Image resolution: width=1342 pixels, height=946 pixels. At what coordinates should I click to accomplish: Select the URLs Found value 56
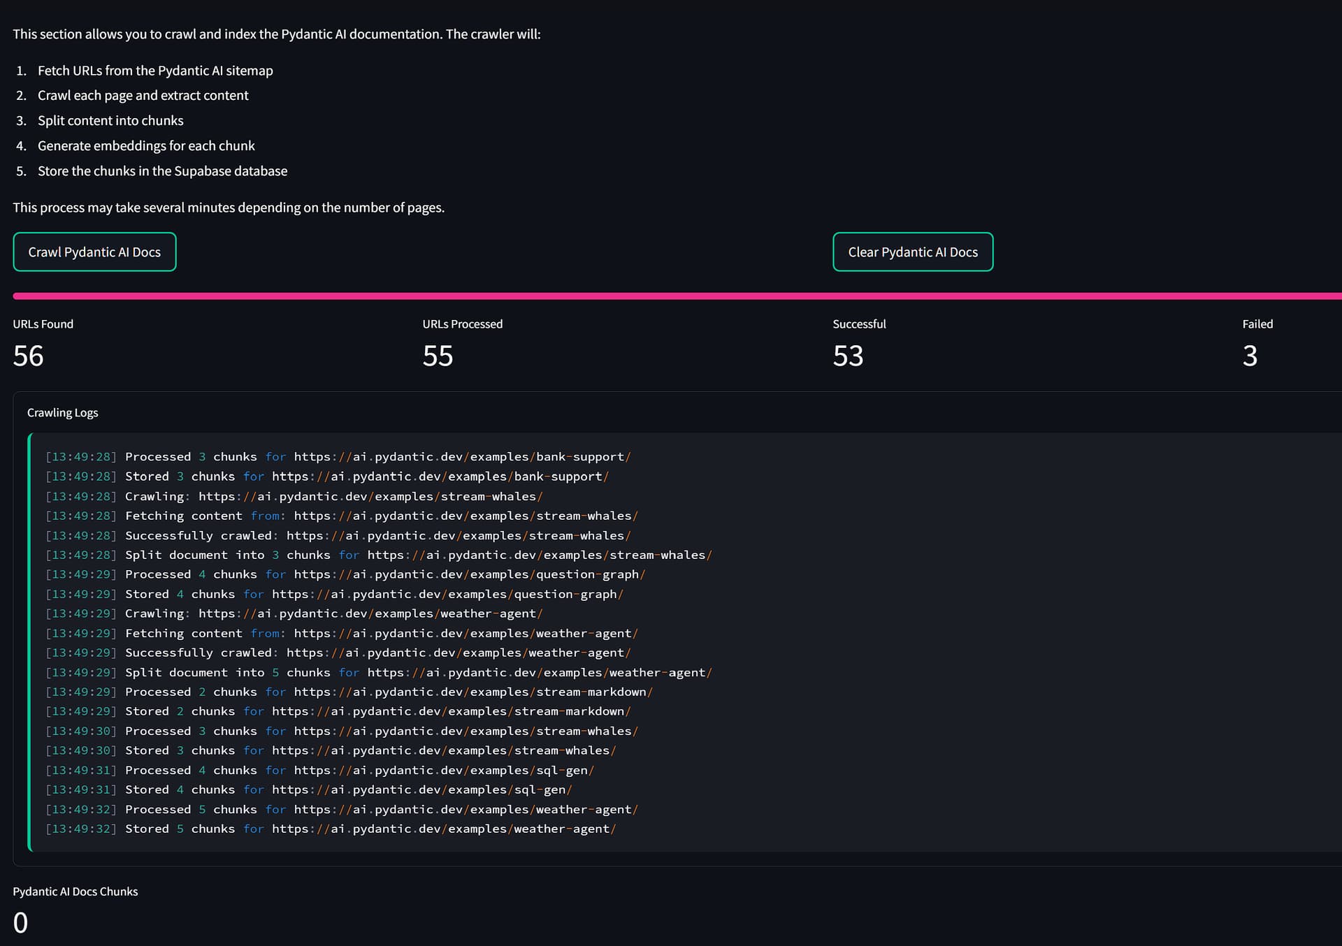[29, 356]
